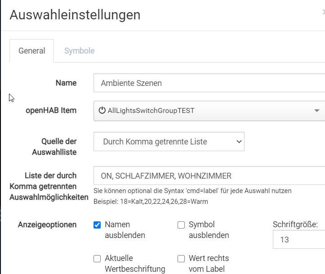This screenshot has width=325, height=274.
Task: Uncheck Namen ausblenden checkbox
Action: 97,225
